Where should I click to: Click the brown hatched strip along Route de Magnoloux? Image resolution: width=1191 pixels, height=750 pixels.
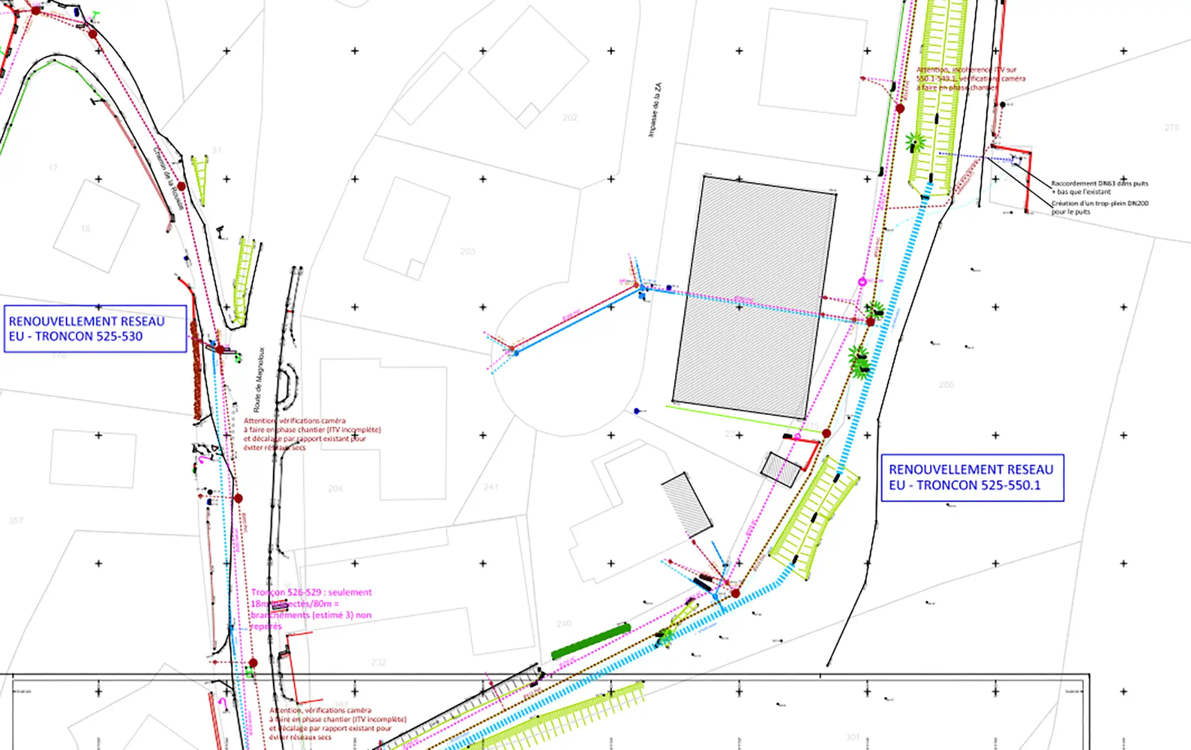[x=195, y=370]
